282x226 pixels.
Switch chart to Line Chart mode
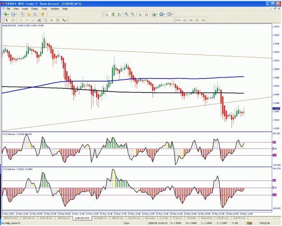pos(119,14)
